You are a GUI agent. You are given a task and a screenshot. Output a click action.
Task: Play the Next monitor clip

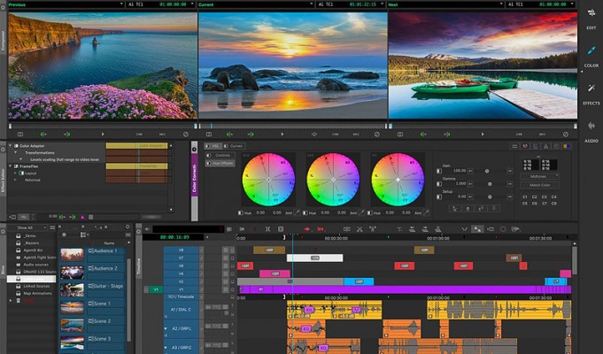pos(483,135)
